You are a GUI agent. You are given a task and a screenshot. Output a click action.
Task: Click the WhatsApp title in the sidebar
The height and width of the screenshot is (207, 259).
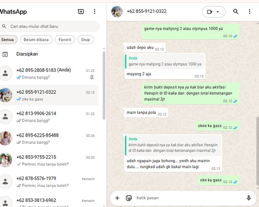[13, 12]
